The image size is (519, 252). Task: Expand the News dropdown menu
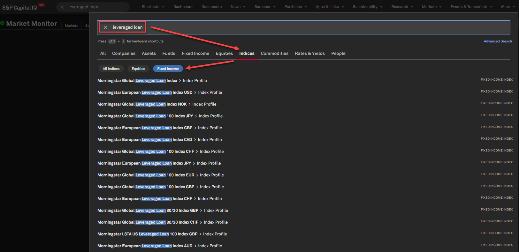coord(238,7)
